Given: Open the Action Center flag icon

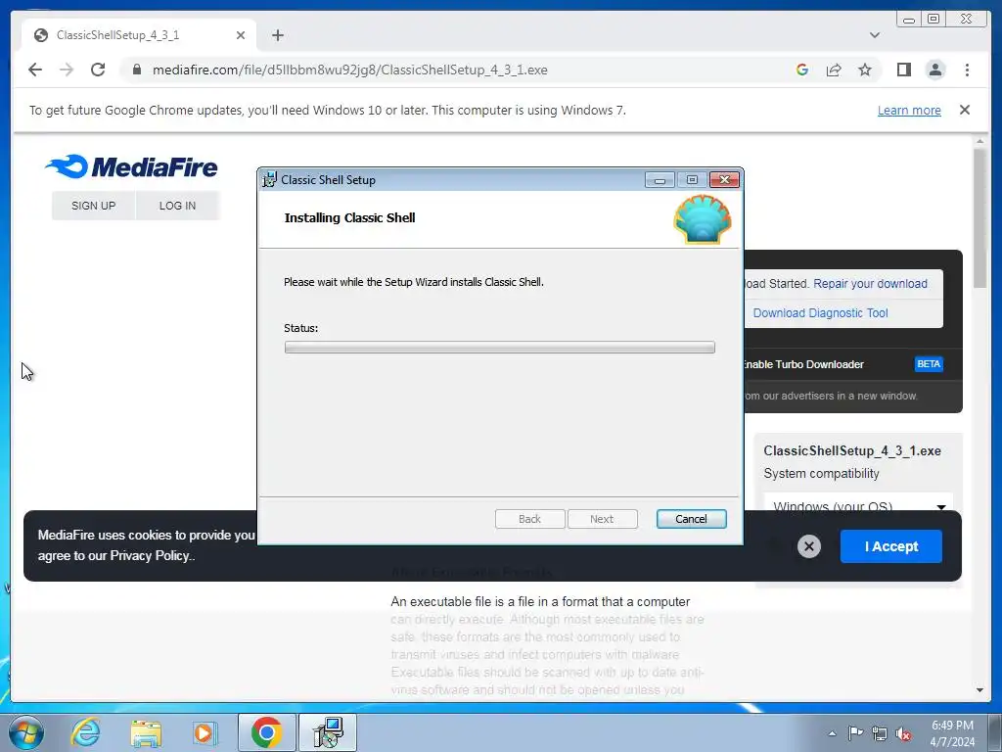Looking at the screenshot, I should click(855, 733).
